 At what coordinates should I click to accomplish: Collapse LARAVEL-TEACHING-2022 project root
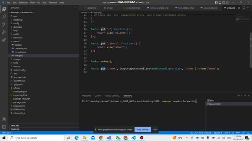(x=22, y=13)
